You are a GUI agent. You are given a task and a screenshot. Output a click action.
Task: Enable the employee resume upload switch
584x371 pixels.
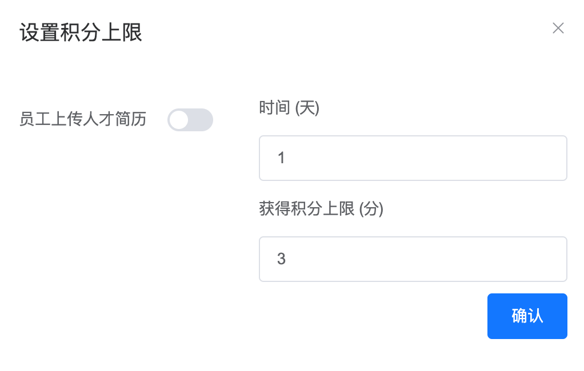tap(190, 120)
